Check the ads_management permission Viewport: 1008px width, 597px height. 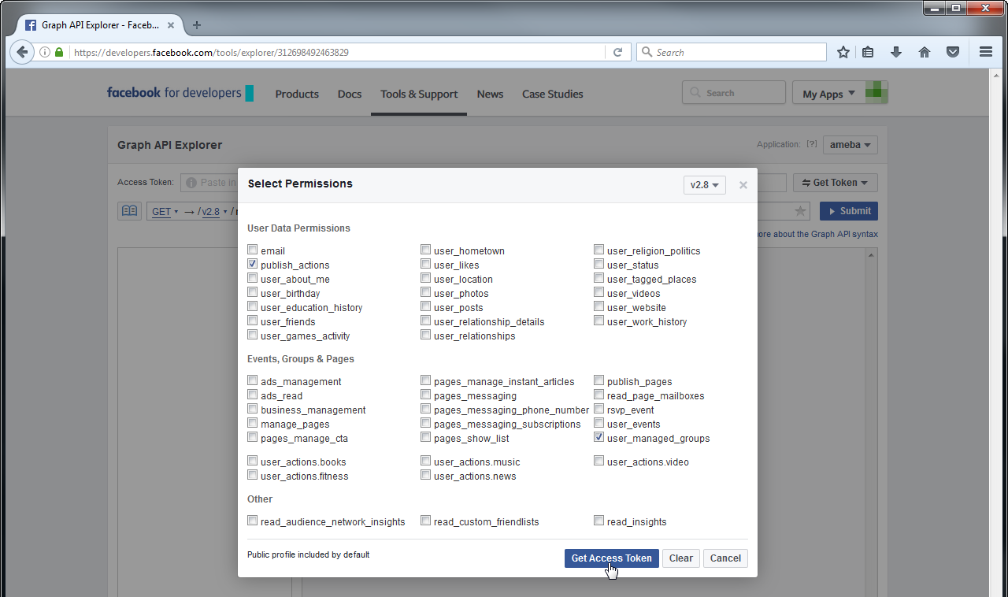tap(252, 381)
